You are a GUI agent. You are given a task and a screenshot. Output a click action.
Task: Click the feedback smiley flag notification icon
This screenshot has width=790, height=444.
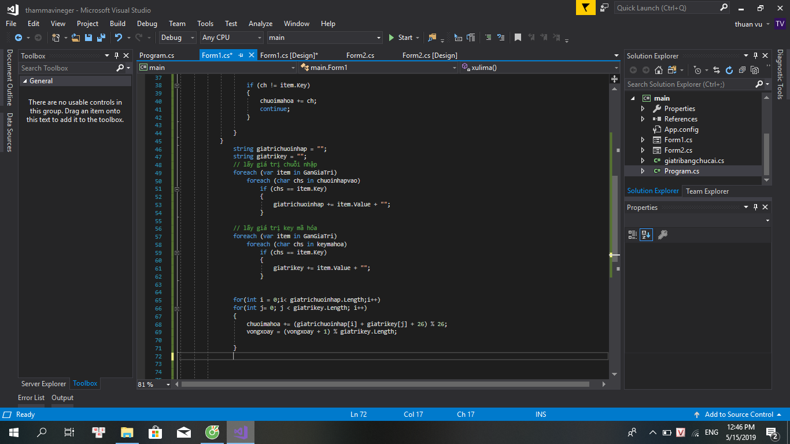coord(586,8)
